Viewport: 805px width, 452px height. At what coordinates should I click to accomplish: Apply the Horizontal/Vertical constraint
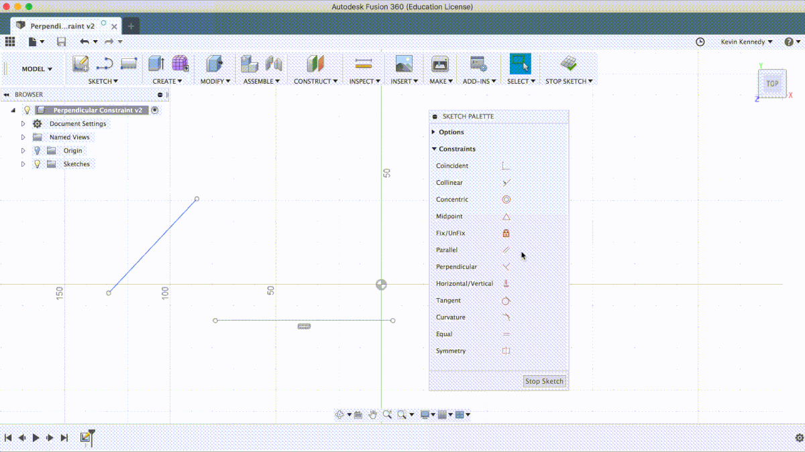point(506,283)
